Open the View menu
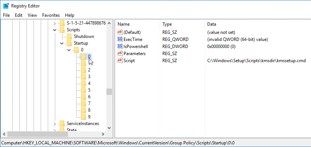The image size is (311, 147). pyautogui.click(x=32, y=15)
